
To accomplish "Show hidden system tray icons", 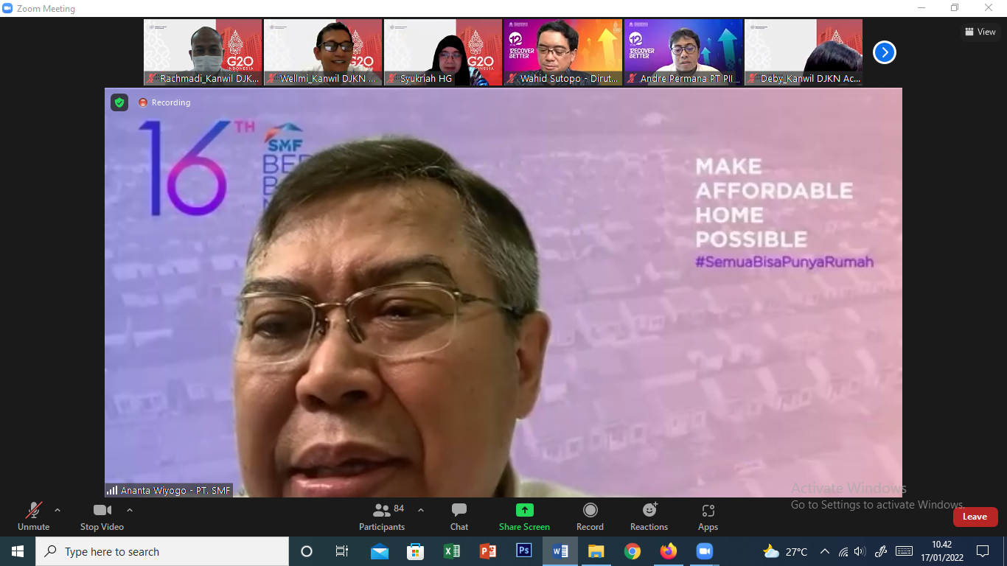I will point(824,551).
